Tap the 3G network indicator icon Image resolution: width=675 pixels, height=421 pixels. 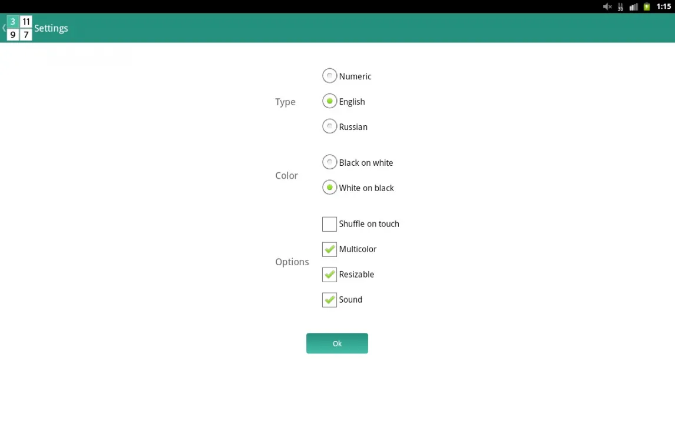pyautogui.click(x=620, y=7)
